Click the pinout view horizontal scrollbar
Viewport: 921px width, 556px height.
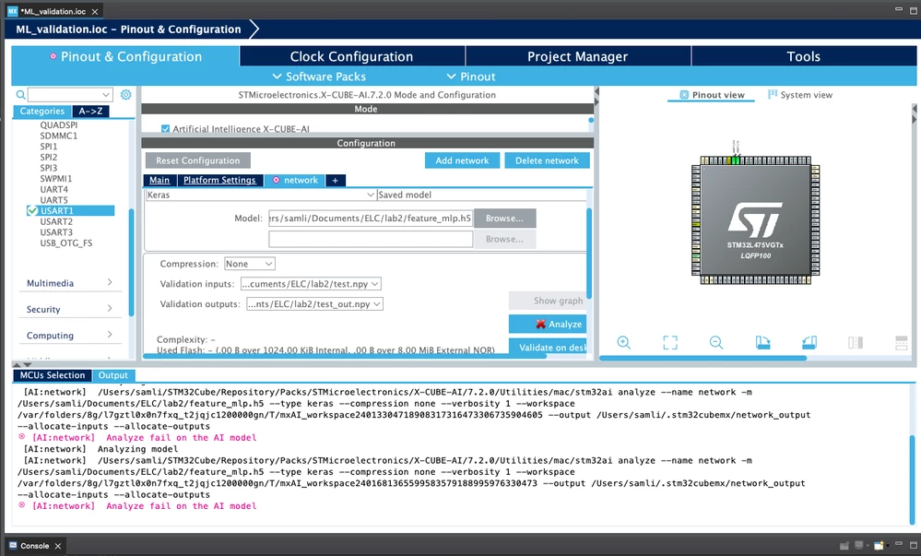tap(703, 358)
